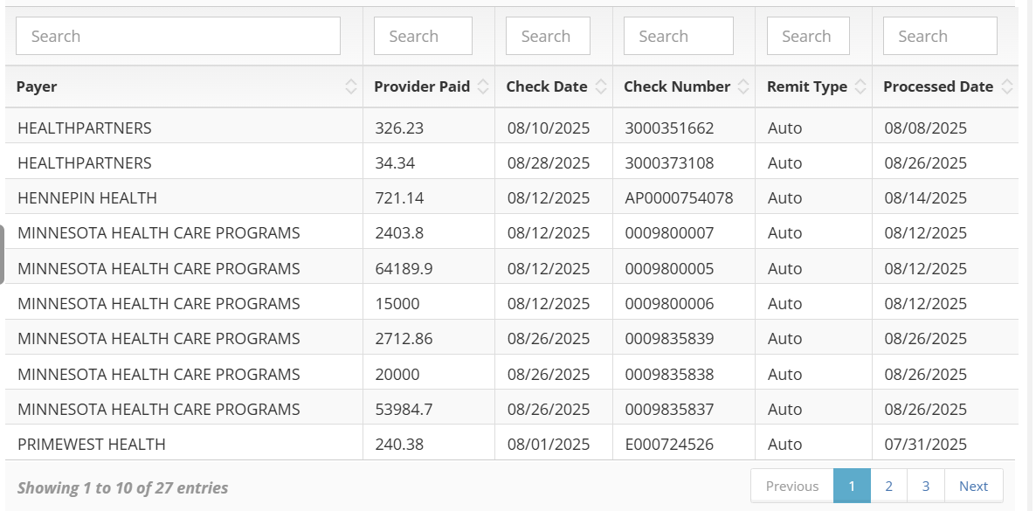Screen dimensions: 1036x511
Task: Focus the Check Date search box
Action: [548, 36]
